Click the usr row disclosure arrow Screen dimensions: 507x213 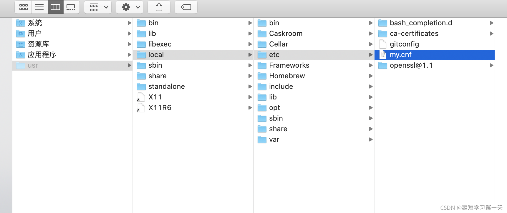tap(129, 65)
